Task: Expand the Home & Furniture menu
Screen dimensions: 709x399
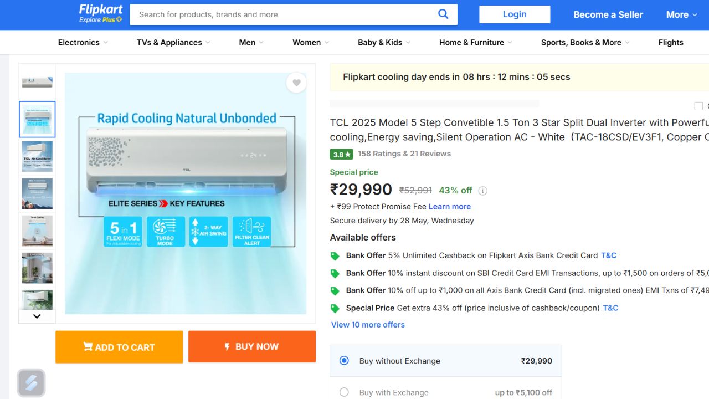Action: click(475, 42)
